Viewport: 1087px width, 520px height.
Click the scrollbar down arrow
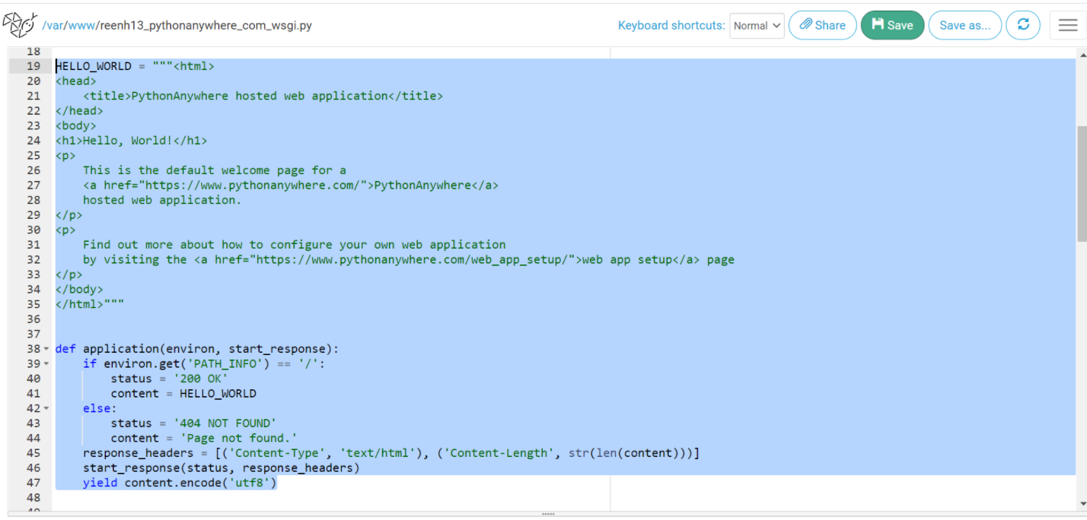(x=1082, y=503)
